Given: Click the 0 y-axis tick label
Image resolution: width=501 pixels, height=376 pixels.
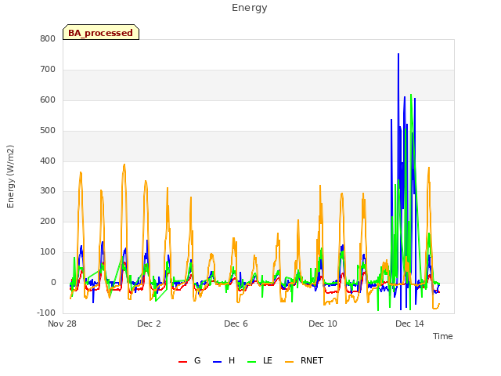Looking at the screenshot, I should pos(53,282).
